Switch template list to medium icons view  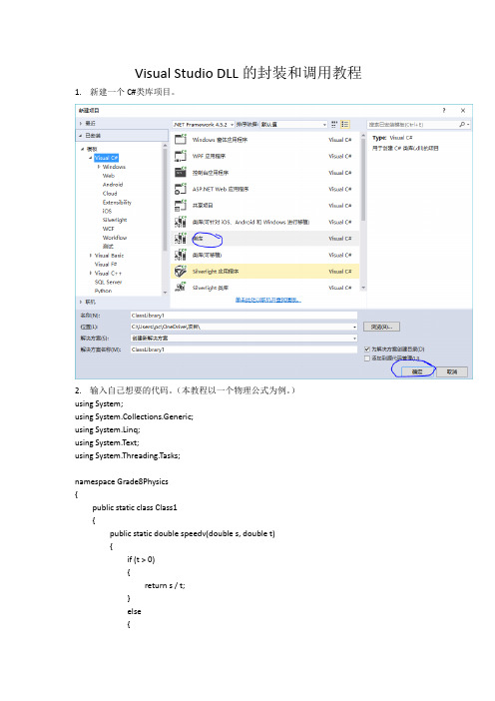click(x=345, y=124)
